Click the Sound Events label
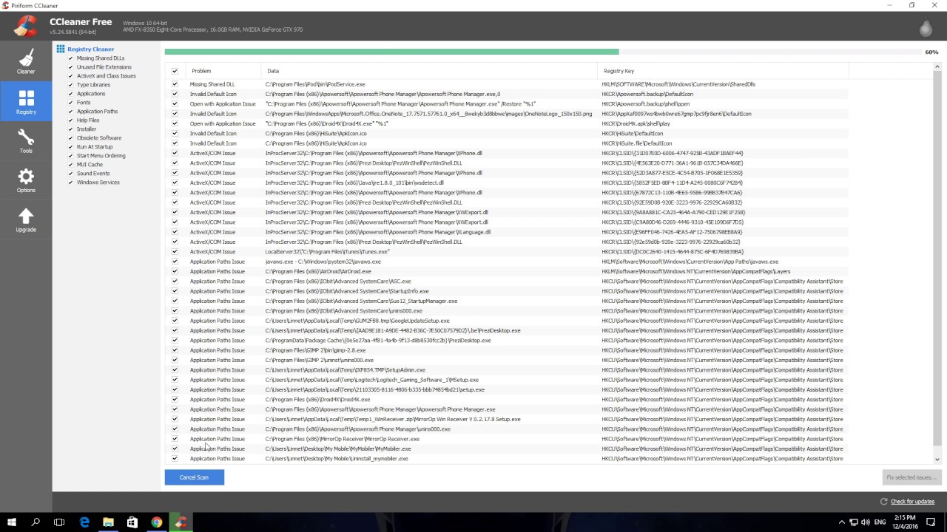 [93, 174]
